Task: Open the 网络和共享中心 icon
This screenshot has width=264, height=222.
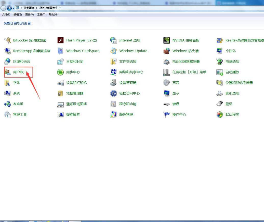Action: 113,72
